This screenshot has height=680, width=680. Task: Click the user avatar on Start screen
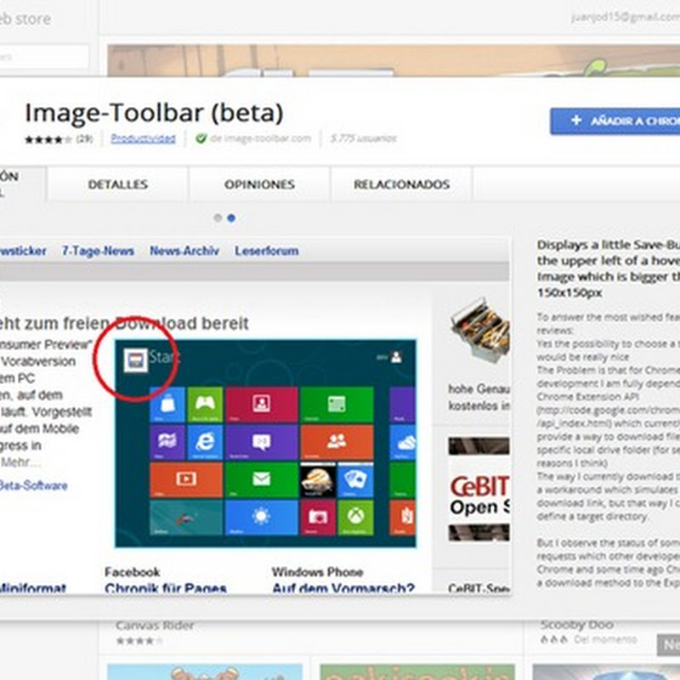pyautogui.click(x=396, y=357)
